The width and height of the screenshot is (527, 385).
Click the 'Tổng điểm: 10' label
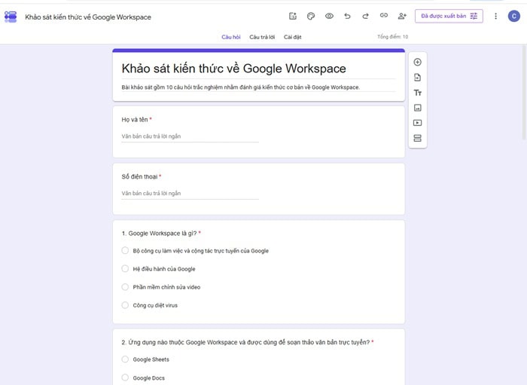point(392,37)
